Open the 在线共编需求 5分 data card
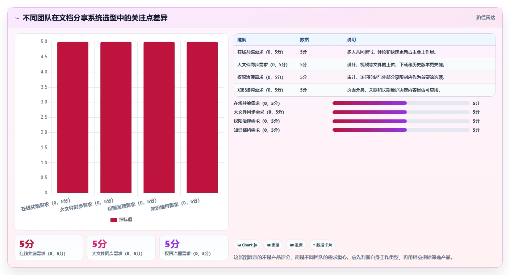 pyautogui.click(x=49, y=247)
